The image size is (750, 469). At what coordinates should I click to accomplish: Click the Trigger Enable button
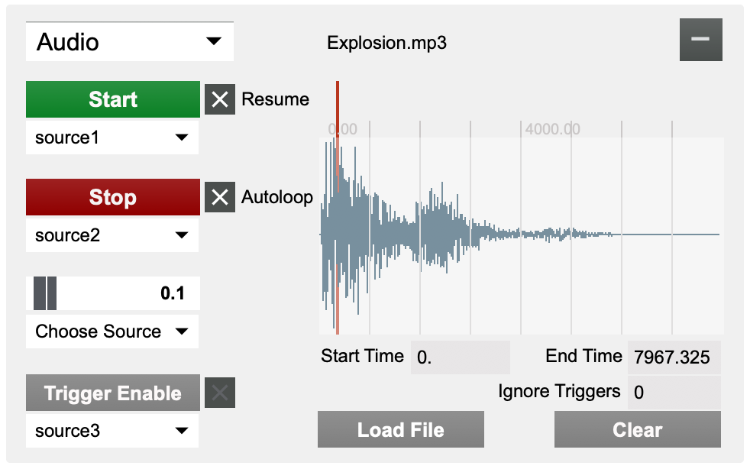(113, 393)
